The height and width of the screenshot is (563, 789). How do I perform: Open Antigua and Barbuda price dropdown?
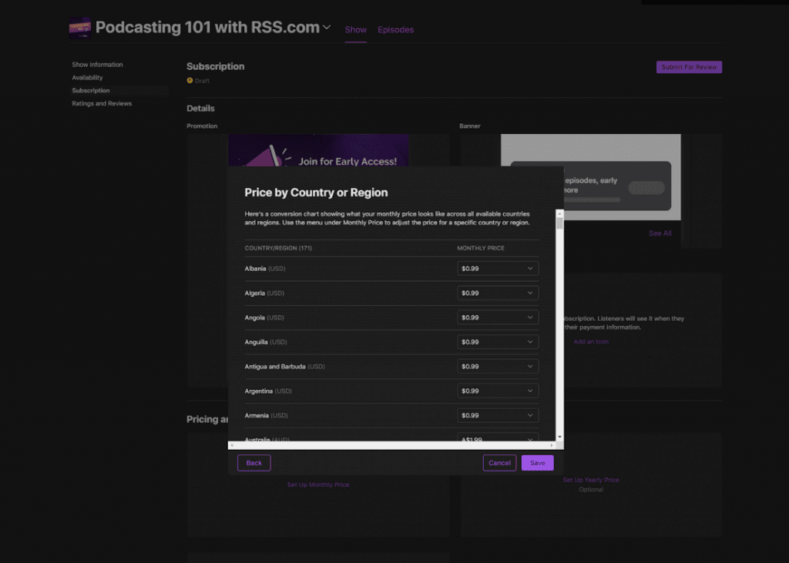[x=497, y=367]
